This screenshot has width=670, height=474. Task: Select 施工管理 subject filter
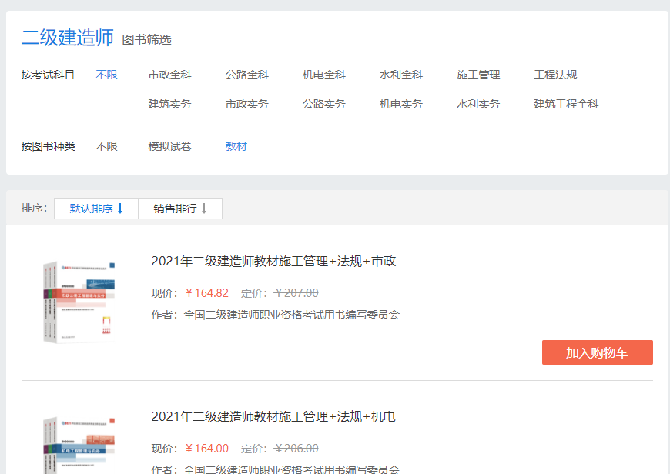[x=477, y=75]
